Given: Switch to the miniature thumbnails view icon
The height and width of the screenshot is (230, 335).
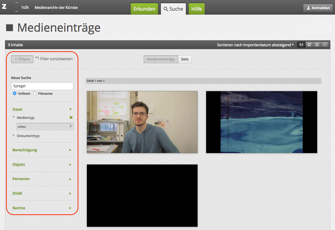Looking at the screenshot, I should (x=325, y=45).
